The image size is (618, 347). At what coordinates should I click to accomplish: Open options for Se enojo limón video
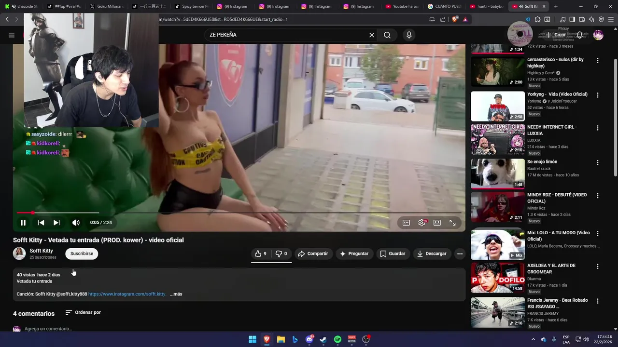[598, 163]
